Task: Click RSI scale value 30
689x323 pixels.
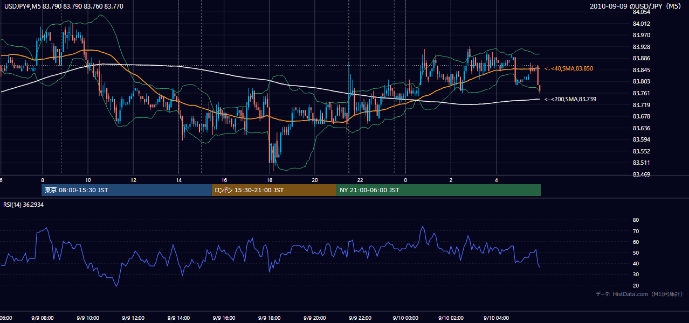Action: [636, 275]
